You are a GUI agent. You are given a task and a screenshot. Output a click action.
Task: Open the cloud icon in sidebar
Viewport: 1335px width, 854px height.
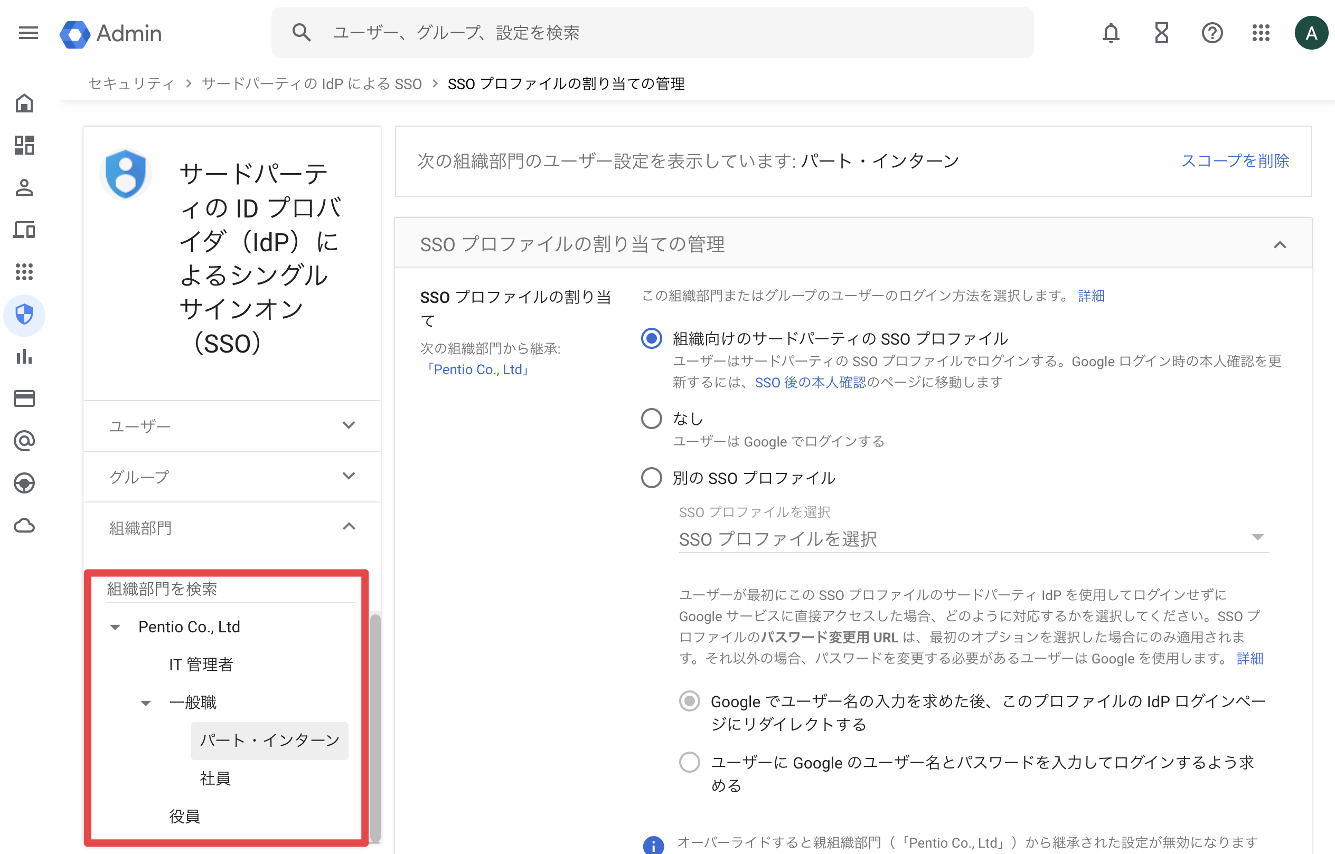click(24, 525)
